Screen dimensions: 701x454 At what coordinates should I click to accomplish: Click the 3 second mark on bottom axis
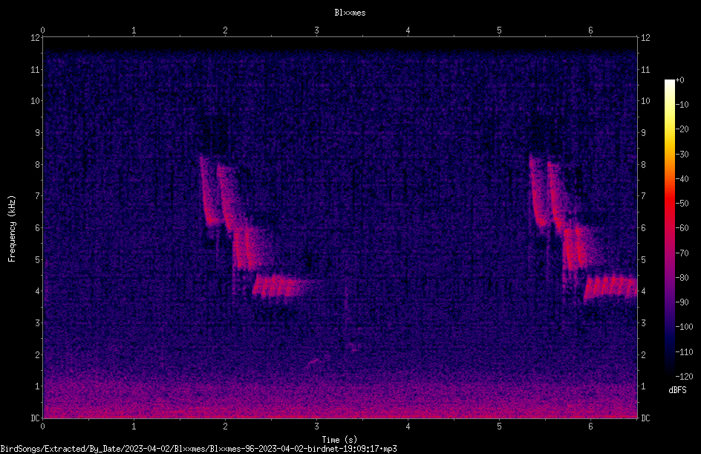(316, 427)
